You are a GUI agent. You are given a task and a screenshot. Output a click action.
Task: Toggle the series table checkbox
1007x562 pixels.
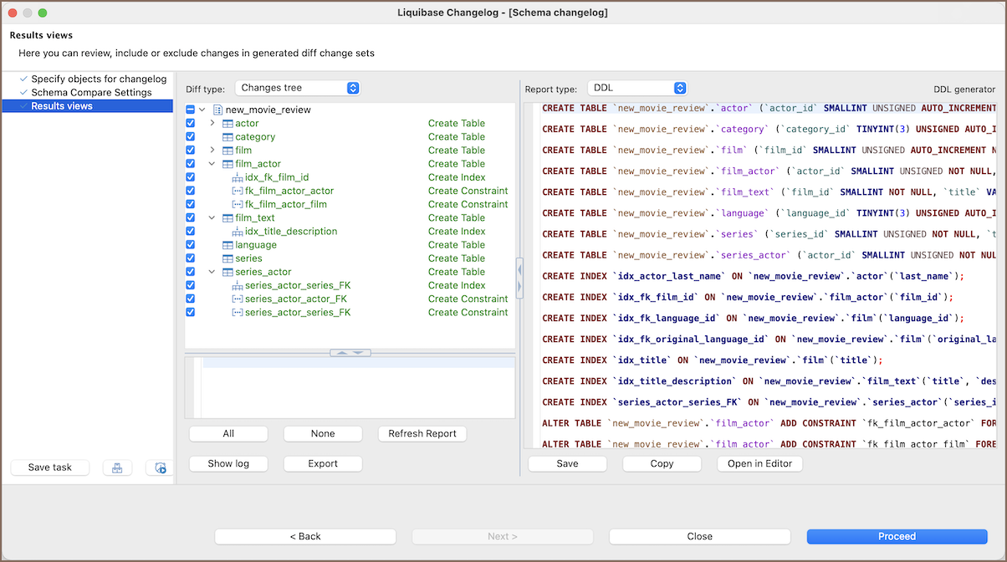[191, 258]
